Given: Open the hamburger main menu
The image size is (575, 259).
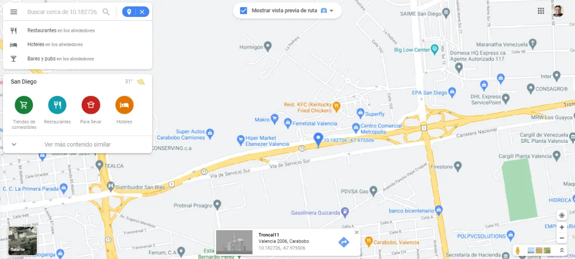Looking at the screenshot, I should (14, 12).
